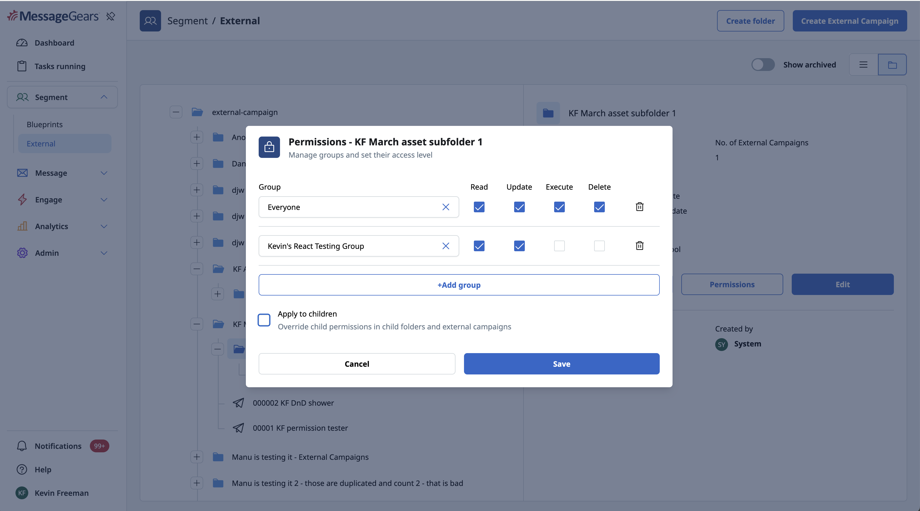Unpin the sidebar using the pin icon
This screenshot has height=511, width=920.
tap(111, 16)
